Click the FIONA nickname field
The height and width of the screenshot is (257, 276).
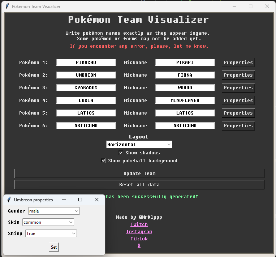point(185,75)
